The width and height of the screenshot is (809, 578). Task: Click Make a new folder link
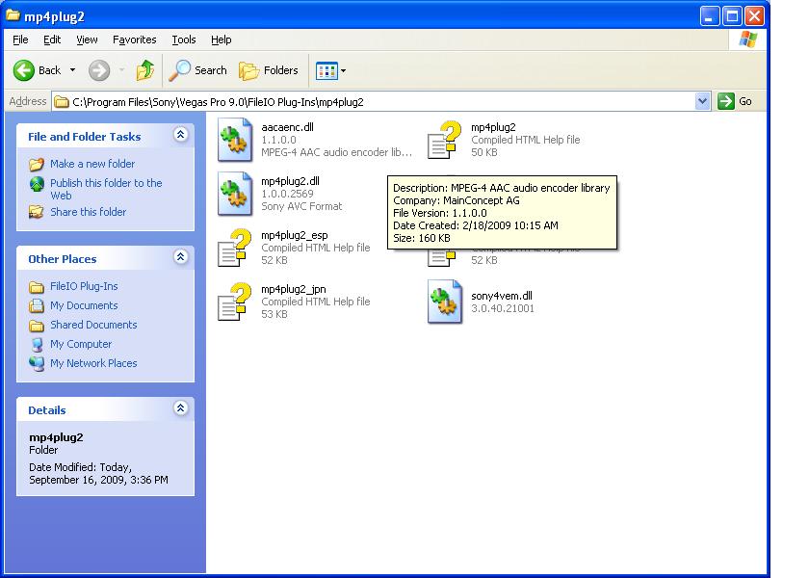click(x=92, y=164)
